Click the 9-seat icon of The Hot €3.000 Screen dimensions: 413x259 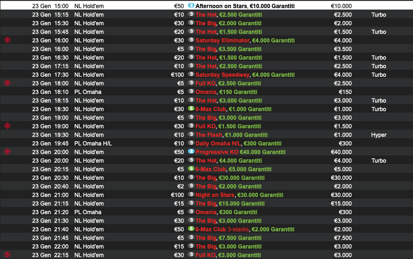pos(191,100)
